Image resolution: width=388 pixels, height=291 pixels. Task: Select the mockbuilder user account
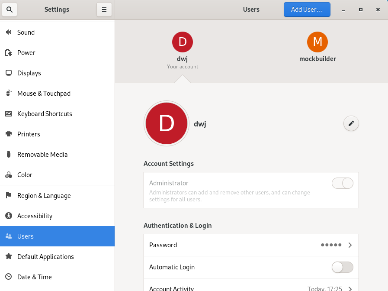pos(317,48)
